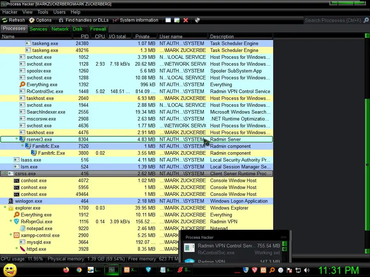Click the XAMPP taskbar button
This screenshot has height=277, width=370.
tap(130, 270)
